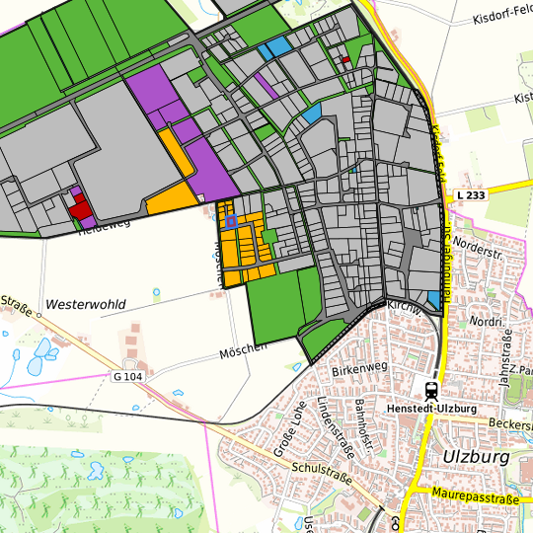Image resolution: width=533 pixels, height=533 pixels.
Task: Click the horizontal Möschen label near Birkenweg
Action: [x=244, y=351]
